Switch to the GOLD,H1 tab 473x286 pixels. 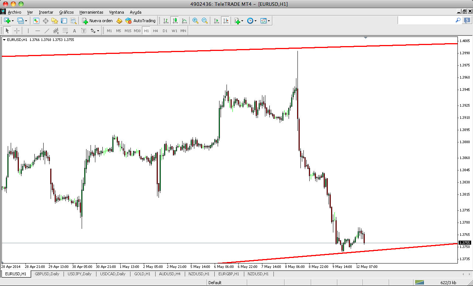(x=142, y=274)
